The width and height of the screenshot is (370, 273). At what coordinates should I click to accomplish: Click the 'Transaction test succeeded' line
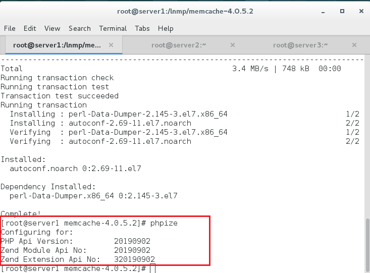point(60,96)
